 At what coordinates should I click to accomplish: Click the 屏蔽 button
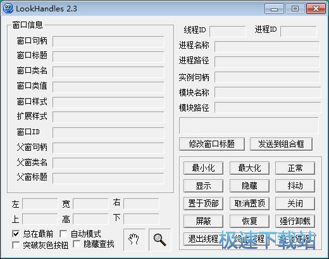click(x=203, y=222)
